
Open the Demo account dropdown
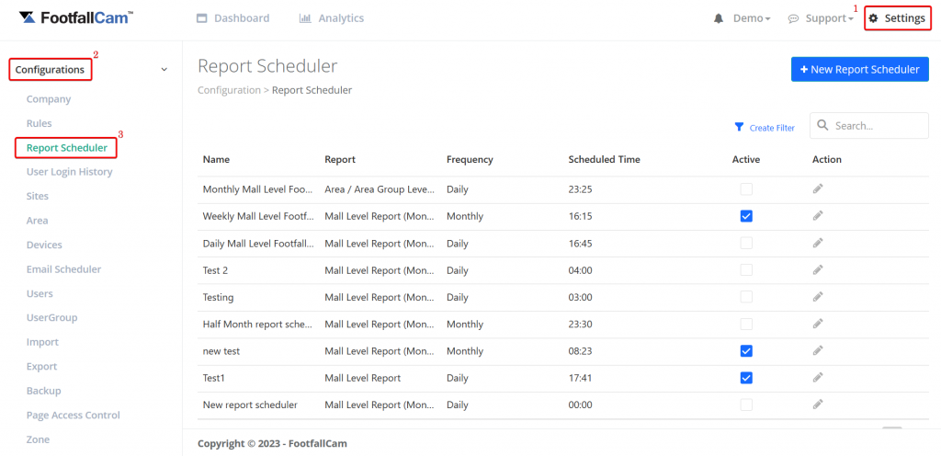pos(752,18)
